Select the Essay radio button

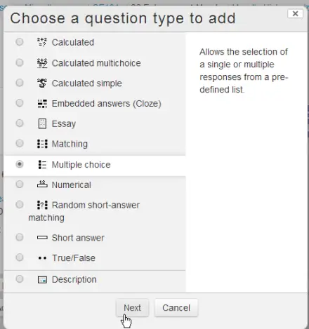click(x=20, y=123)
